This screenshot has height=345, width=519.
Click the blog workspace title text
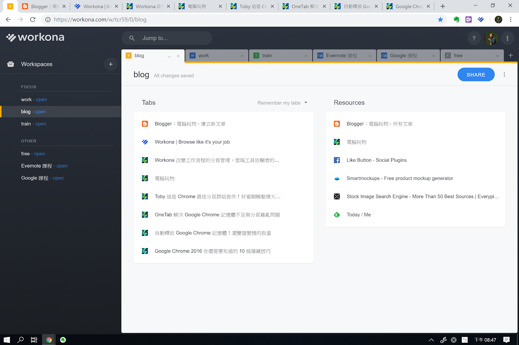click(141, 75)
